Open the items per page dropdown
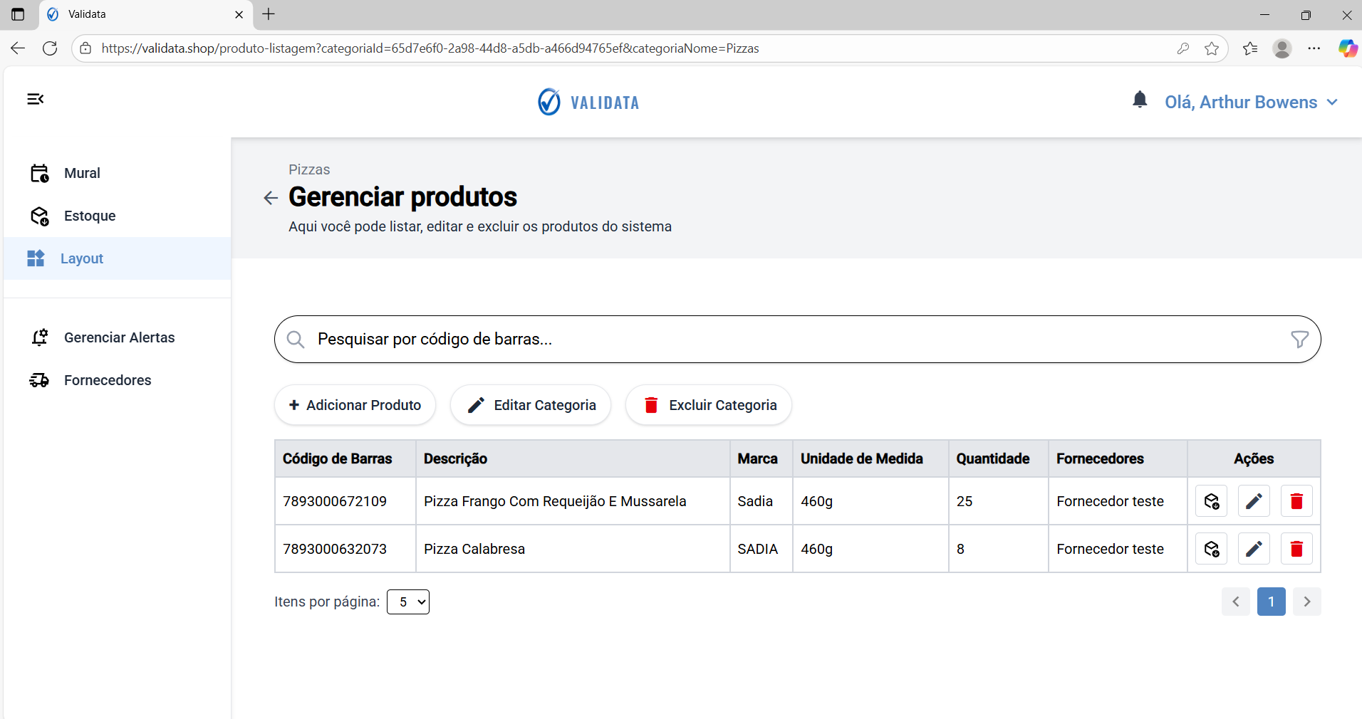 click(407, 602)
